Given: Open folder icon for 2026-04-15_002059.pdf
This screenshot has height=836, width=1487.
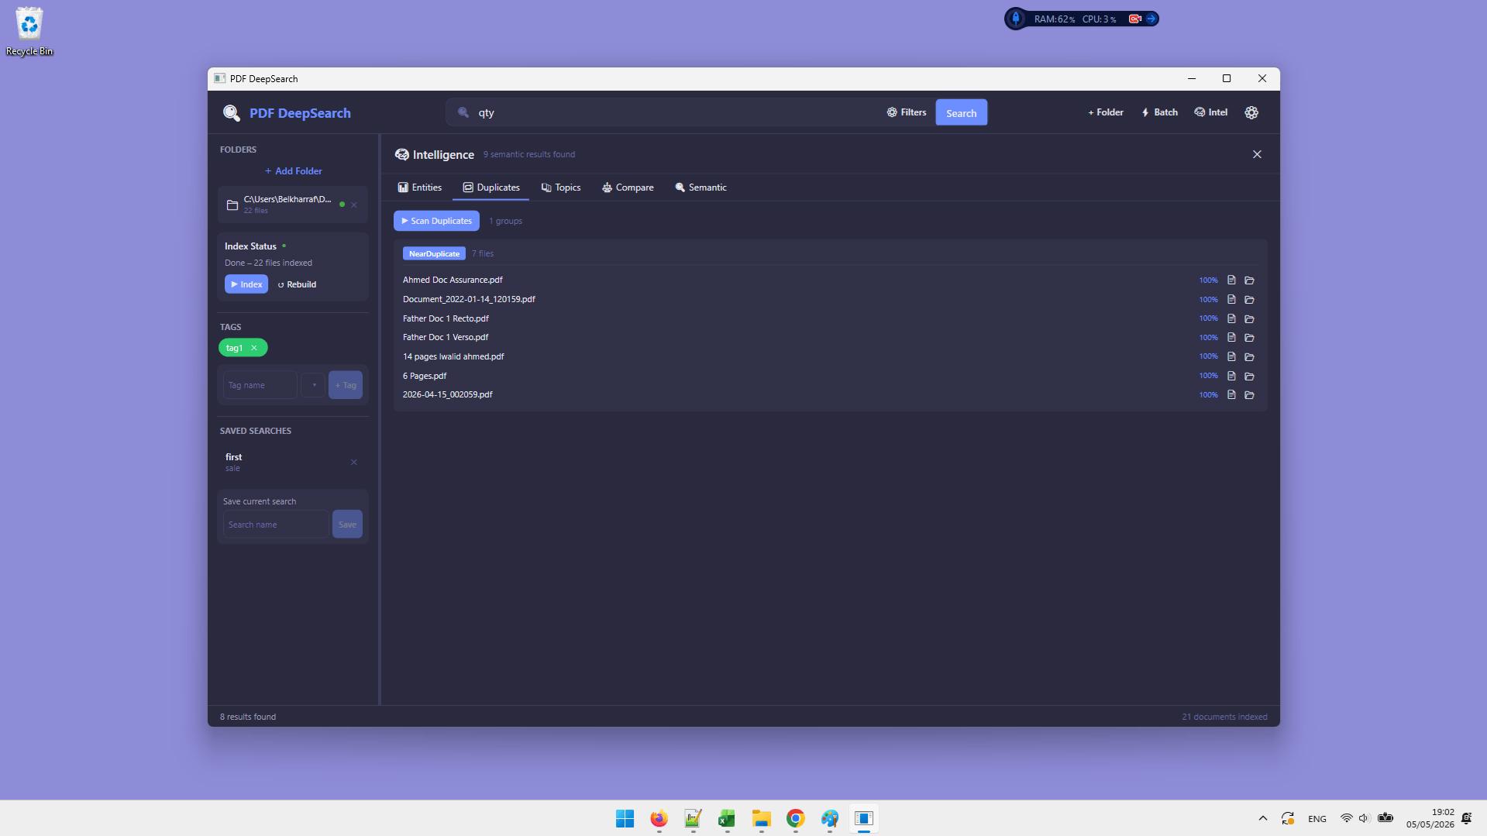Looking at the screenshot, I should pos(1249,395).
